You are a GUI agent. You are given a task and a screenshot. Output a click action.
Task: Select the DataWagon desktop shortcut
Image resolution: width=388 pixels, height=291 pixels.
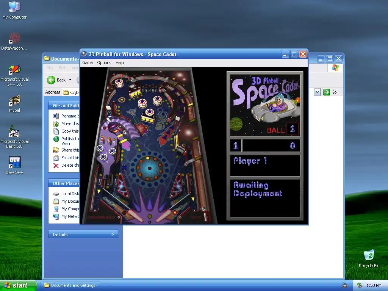pyautogui.click(x=14, y=42)
